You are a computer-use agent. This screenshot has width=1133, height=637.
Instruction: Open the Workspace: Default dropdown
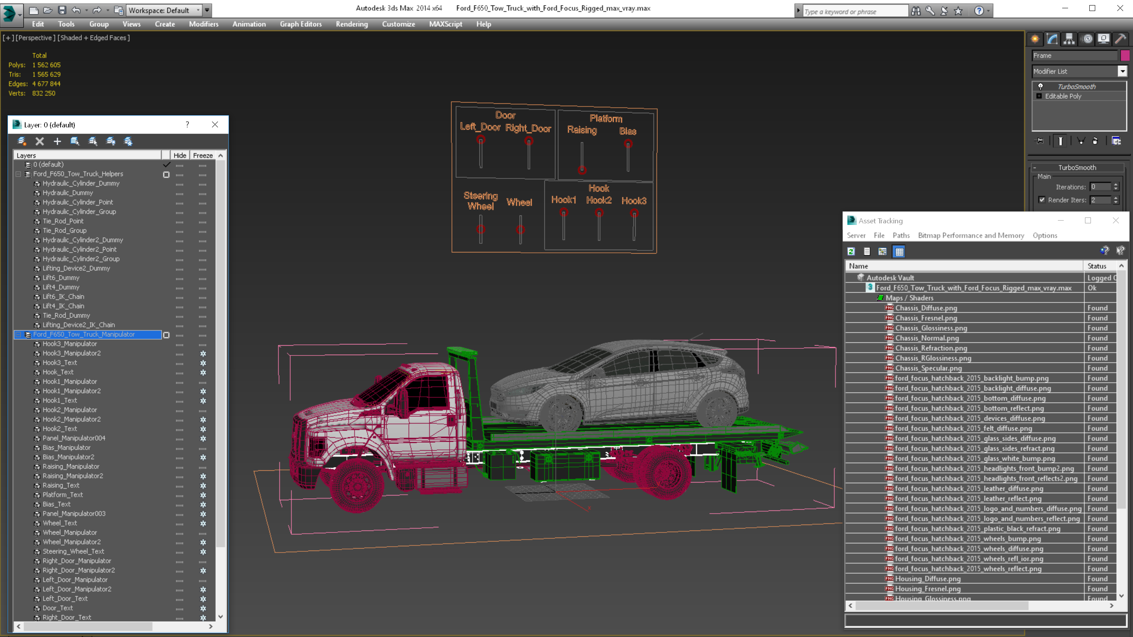(164, 10)
